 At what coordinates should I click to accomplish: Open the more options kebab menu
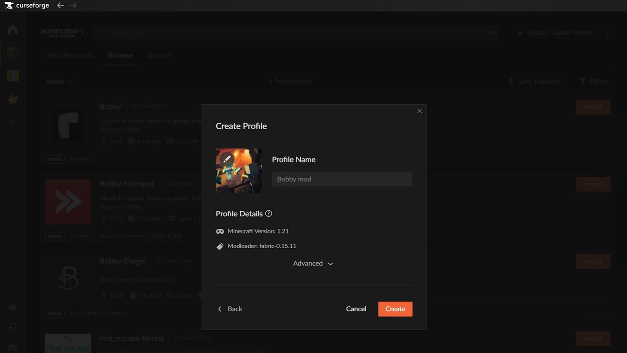coord(608,33)
